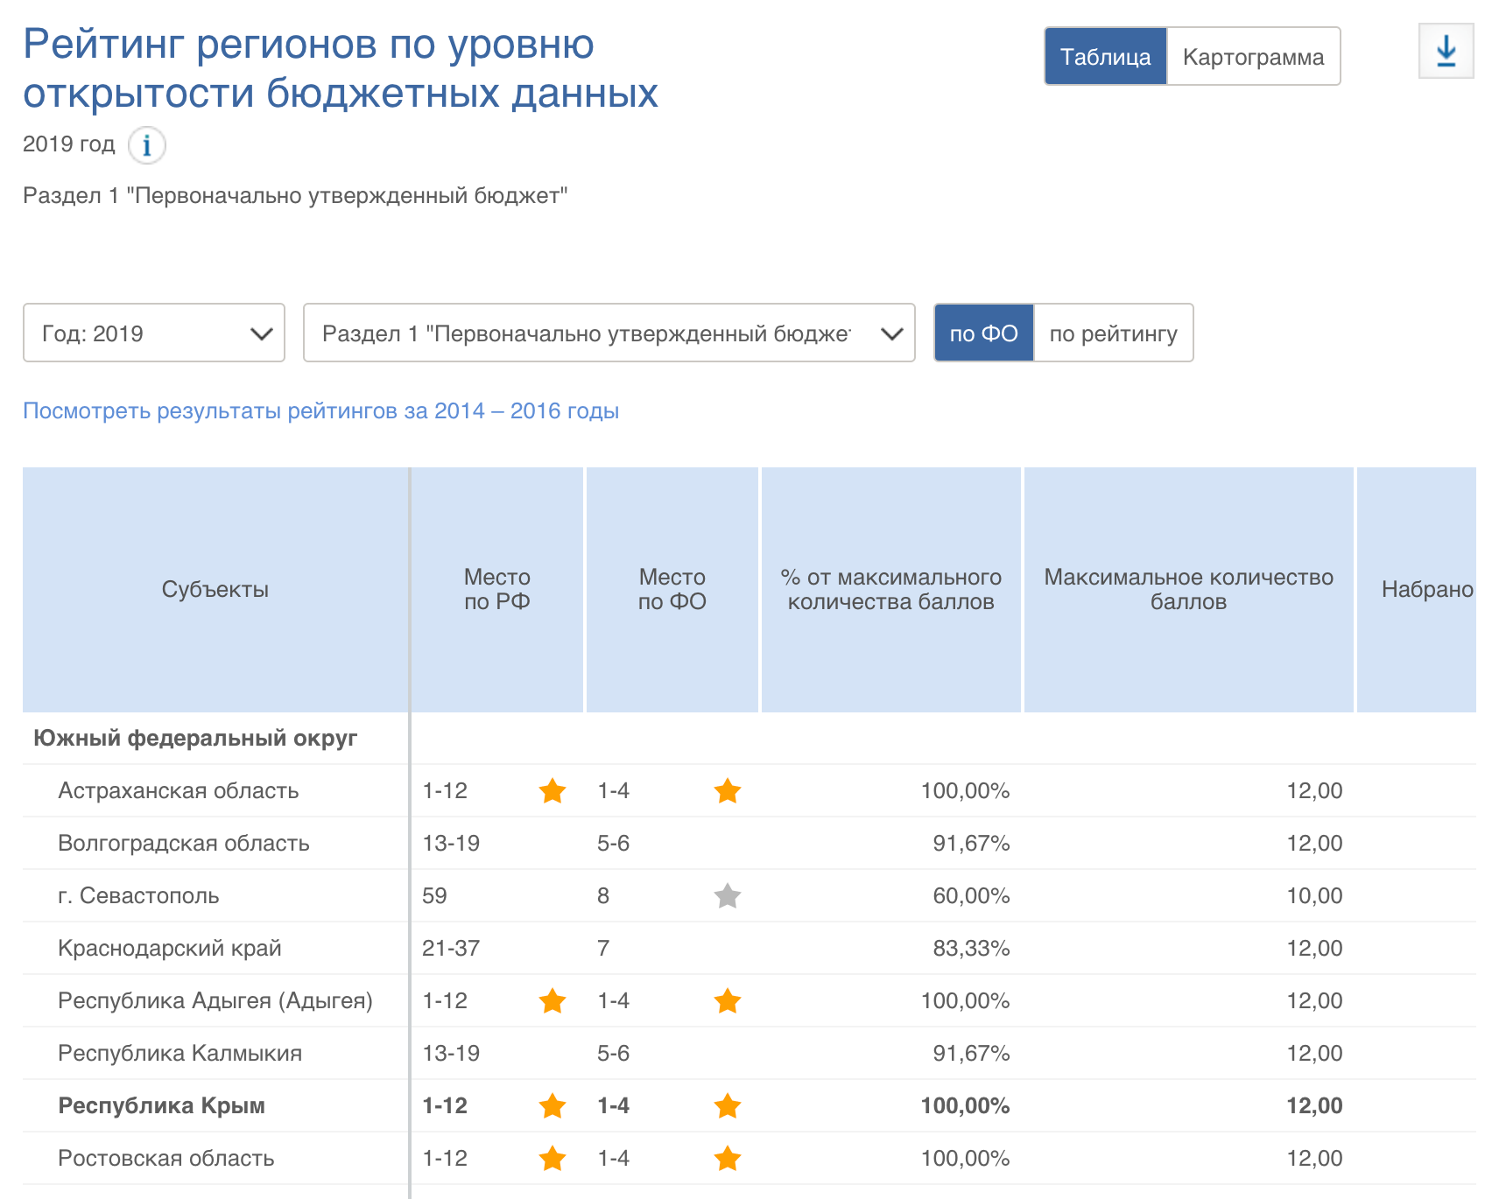Select the по ФО grouping toggle

point(983,333)
